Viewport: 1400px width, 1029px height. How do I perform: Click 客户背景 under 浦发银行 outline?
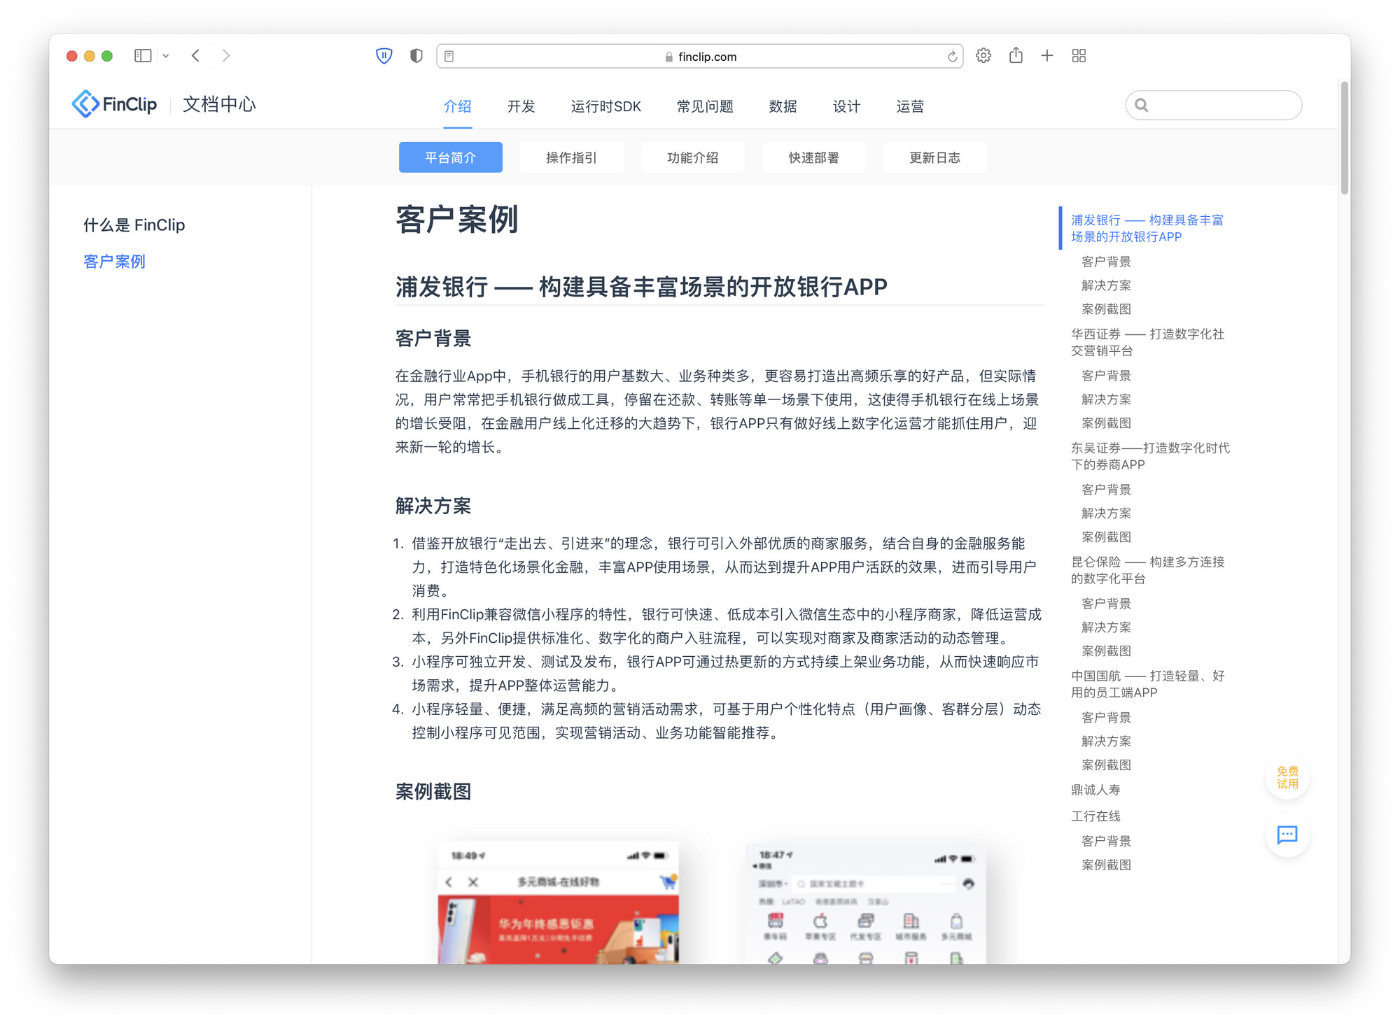[x=1106, y=262]
